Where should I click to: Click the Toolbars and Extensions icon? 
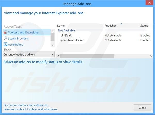[x=5, y=32]
